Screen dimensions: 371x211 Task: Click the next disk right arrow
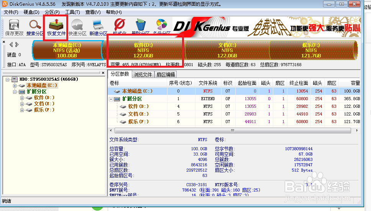[x=17, y=44]
